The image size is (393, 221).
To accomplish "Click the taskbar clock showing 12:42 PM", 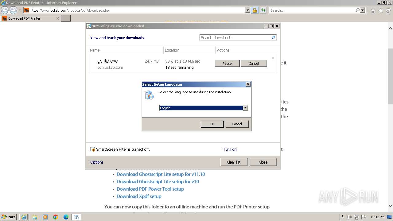I will click(377, 217).
